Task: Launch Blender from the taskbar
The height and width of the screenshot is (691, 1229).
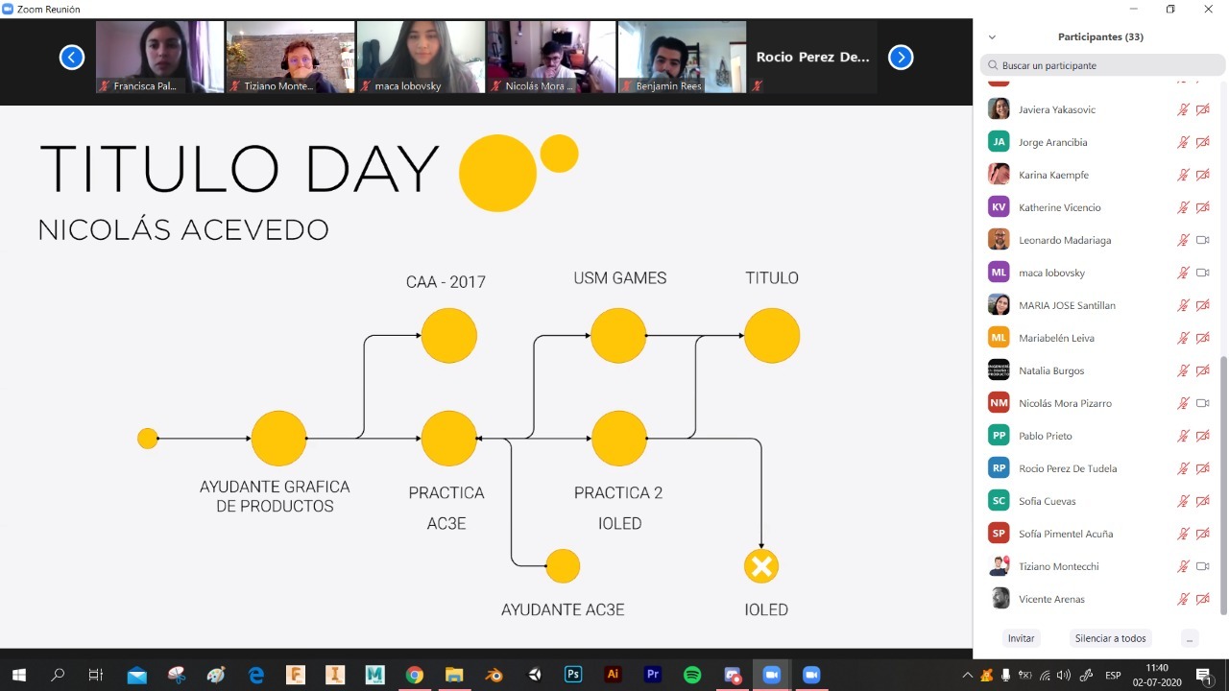Action: (494, 675)
